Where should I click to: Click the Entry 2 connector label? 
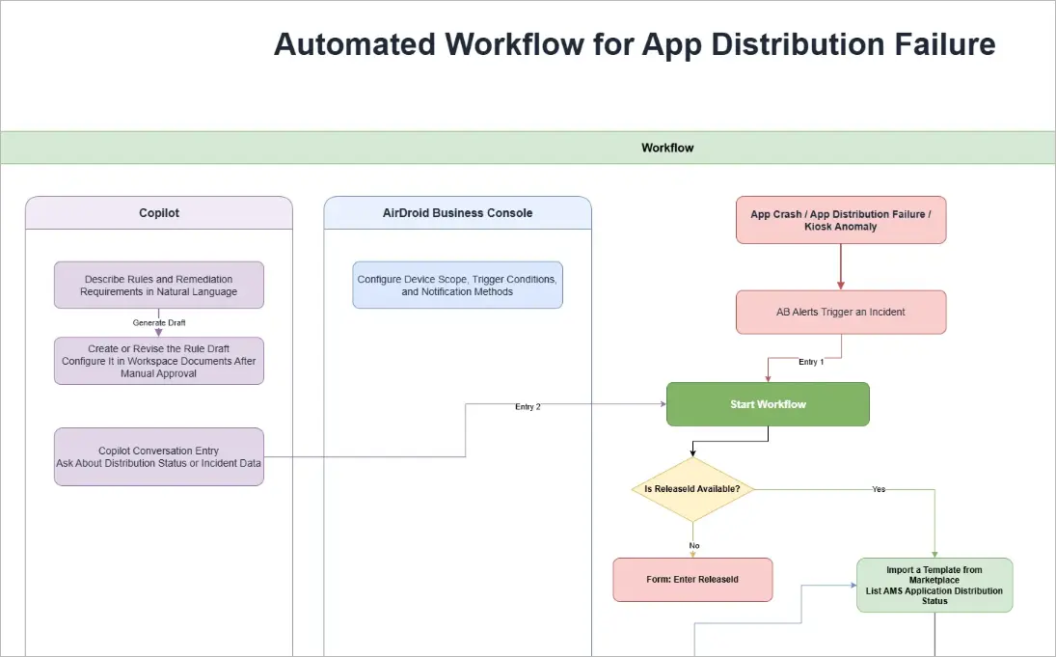coord(528,407)
